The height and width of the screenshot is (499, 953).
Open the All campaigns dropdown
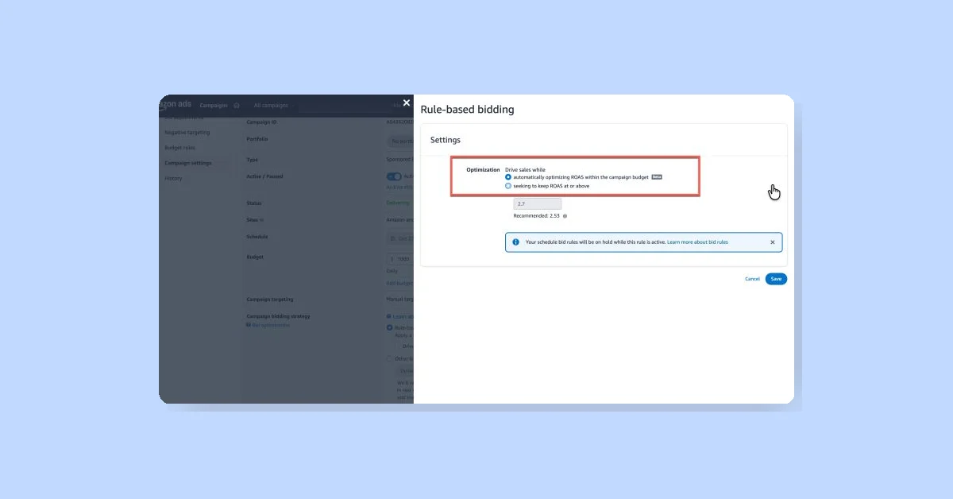(x=274, y=105)
